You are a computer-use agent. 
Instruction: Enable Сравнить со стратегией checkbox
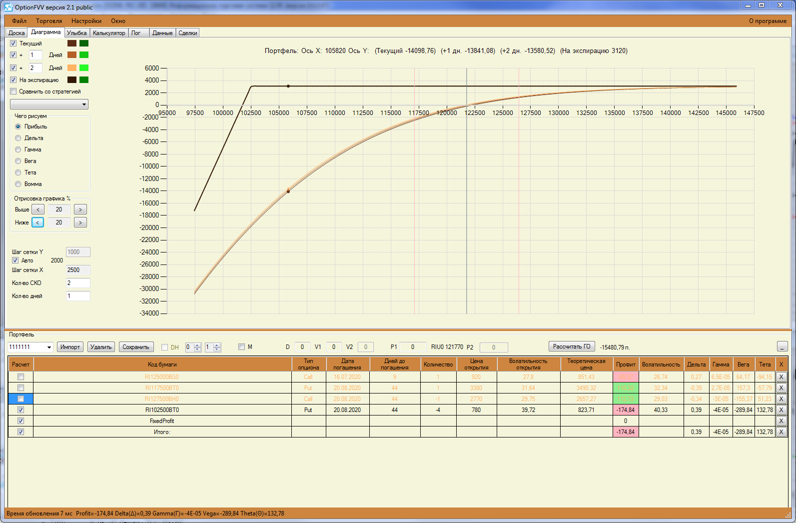click(x=13, y=91)
